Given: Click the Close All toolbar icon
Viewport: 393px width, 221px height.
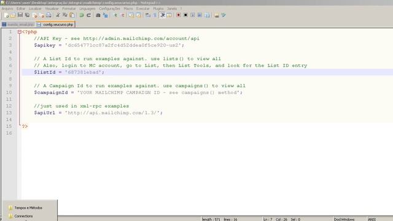Looking at the screenshot, I should [42, 15].
